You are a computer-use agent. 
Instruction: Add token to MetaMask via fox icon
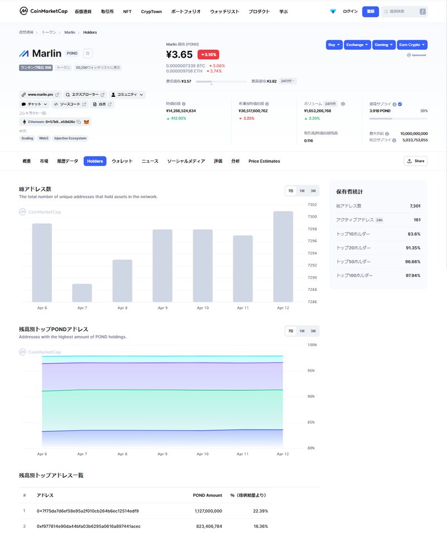(x=86, y=122)
